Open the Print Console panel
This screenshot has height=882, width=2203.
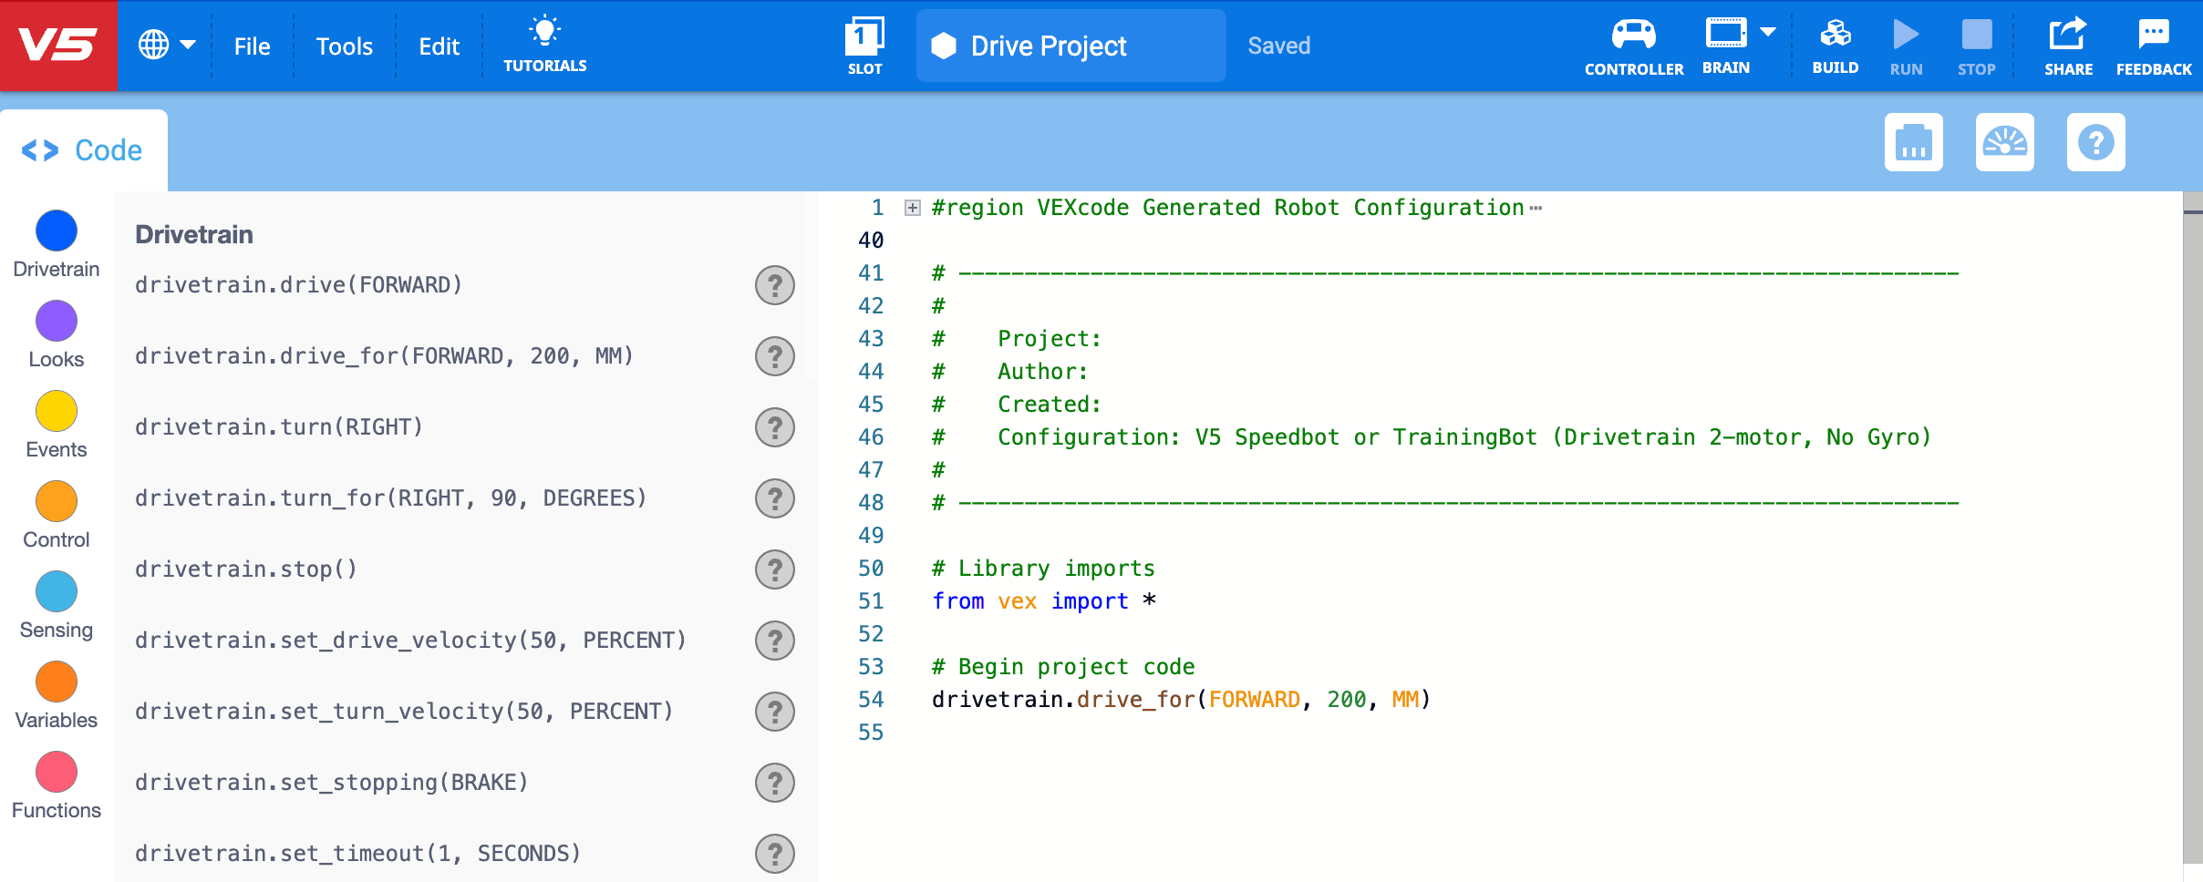click(x=1913, y=142)
